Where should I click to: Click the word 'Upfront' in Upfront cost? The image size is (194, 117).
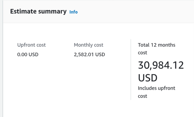[x=26, y=45]
